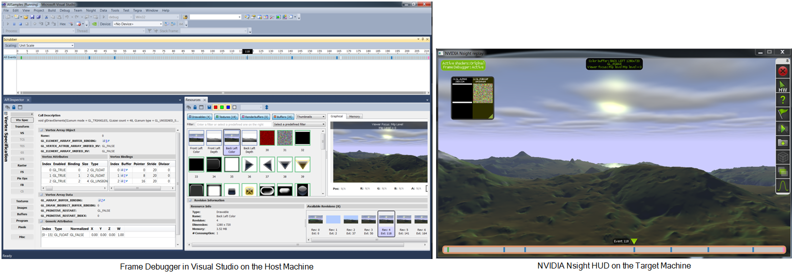
Task: Click the Save icon in Visual Studio toolbar
Action: pos(32,17)
